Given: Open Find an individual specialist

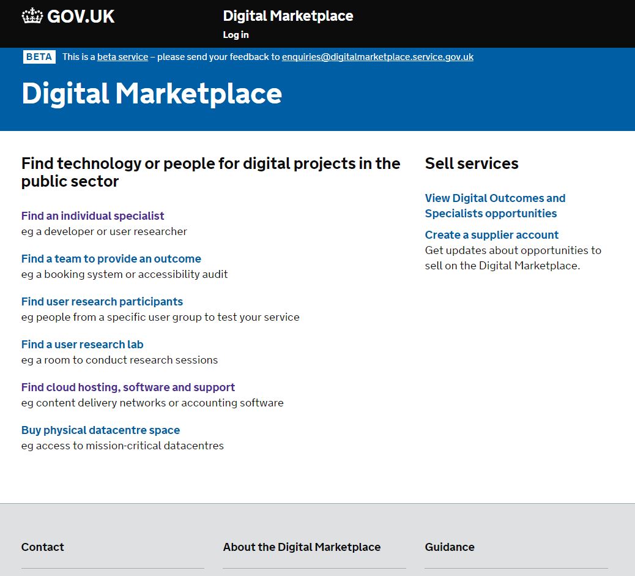Looking at the screenshot, I should click(x=93, y=215).
